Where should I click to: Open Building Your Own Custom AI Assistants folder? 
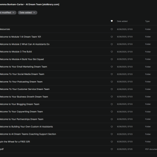pyautogui.click(x=26, y=127)
